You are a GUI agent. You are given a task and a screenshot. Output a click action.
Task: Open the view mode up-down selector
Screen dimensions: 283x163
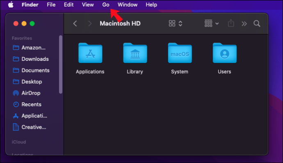pyautogui.click(x=180, y=24)
